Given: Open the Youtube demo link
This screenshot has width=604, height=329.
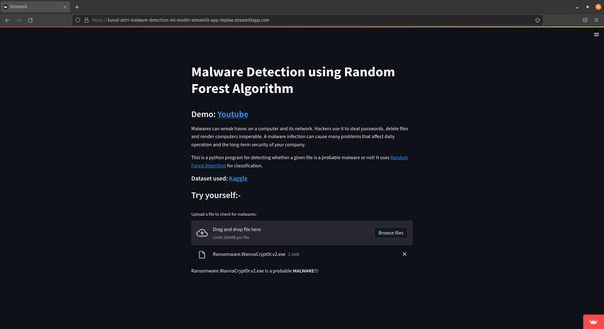Looking at the screenshot, I should (x=232, y=114).
